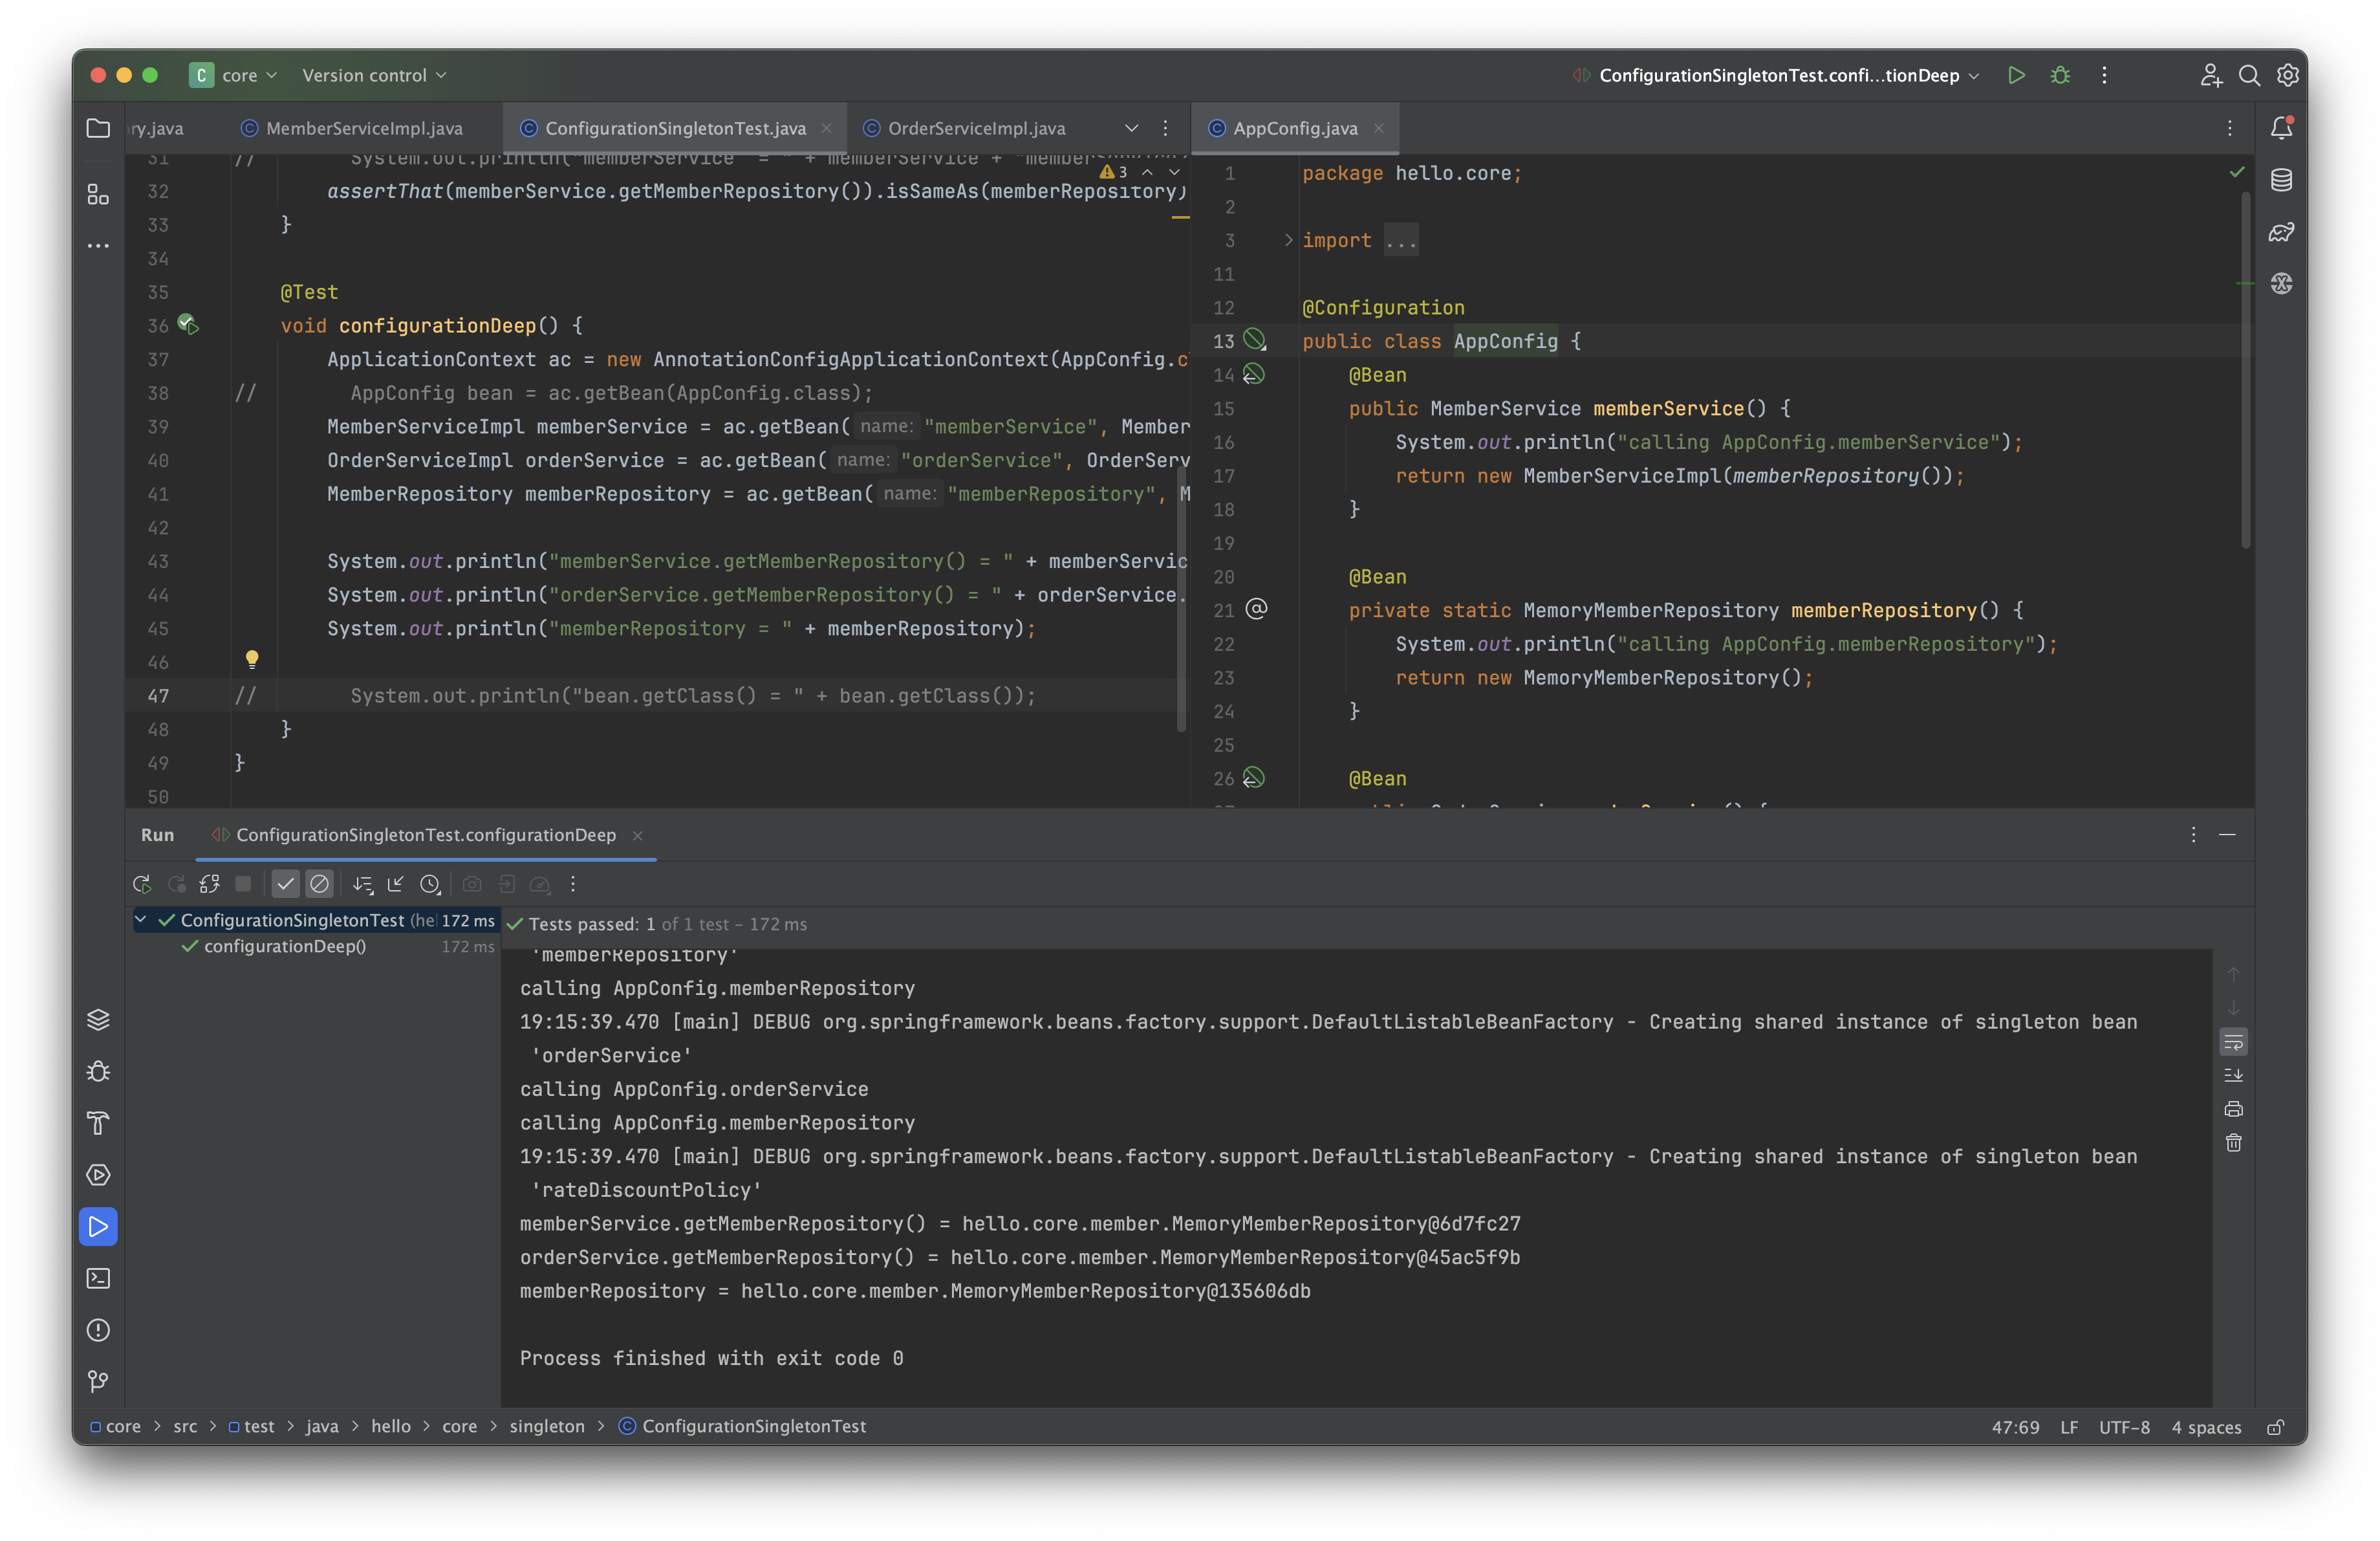Click the 47:69 cursor position in the status bar
The image size is (2380, 1541).
click(2015, 1427)
